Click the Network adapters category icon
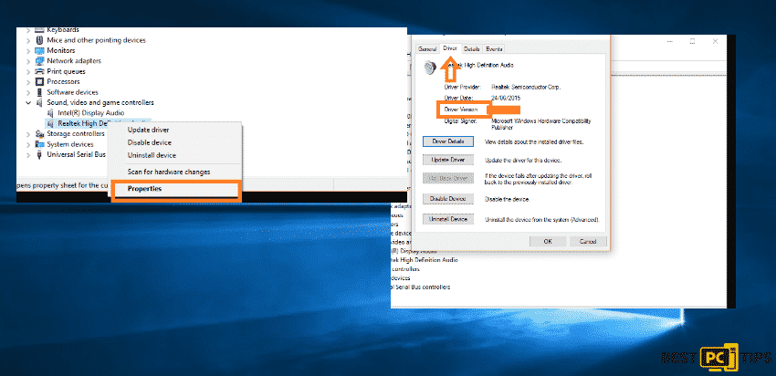The height and width of the screenshot is (376, 776). point(39,61)
